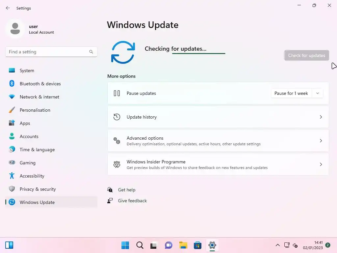This screenshot has width=337, height=253.
Task: Open the Widgets panel on taskbar
Action: pyautogui.click(x=9, y=245)
